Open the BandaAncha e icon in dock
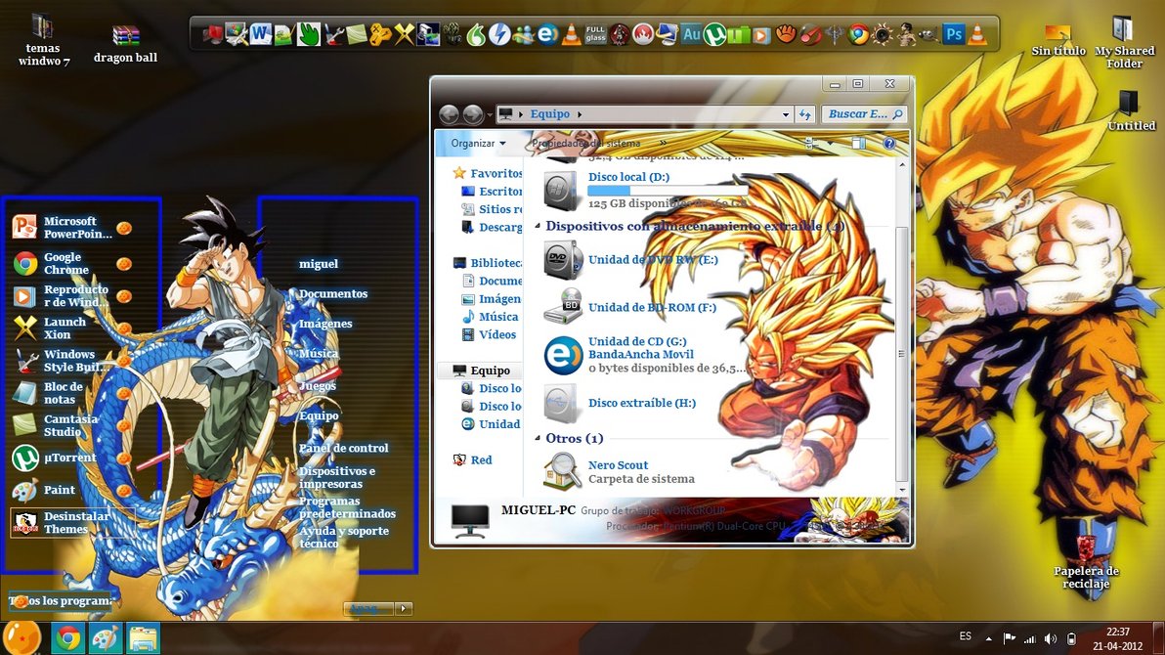The height and width of the screenshot is (655, 1165). pyautogui.click(x=547, y=34)
